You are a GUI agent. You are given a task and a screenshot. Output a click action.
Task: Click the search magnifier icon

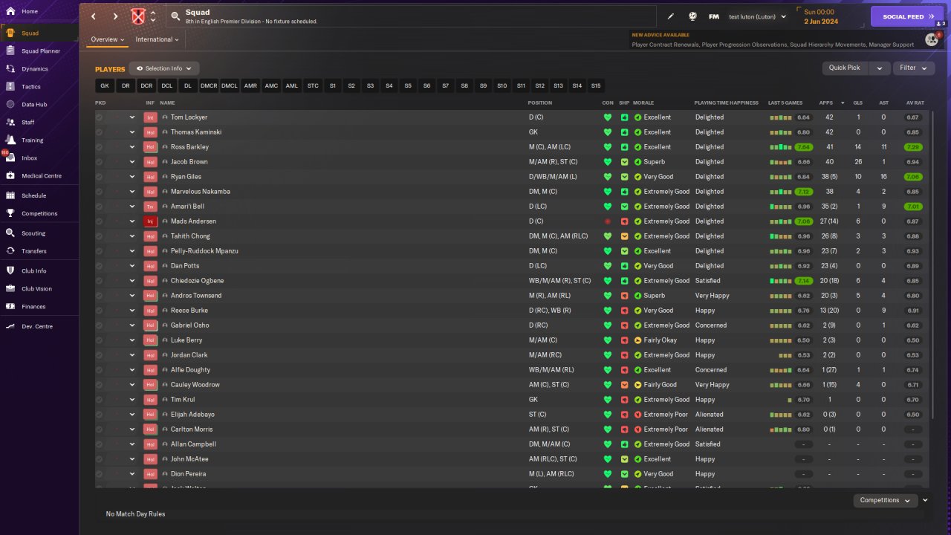click(x=175, y=16)
